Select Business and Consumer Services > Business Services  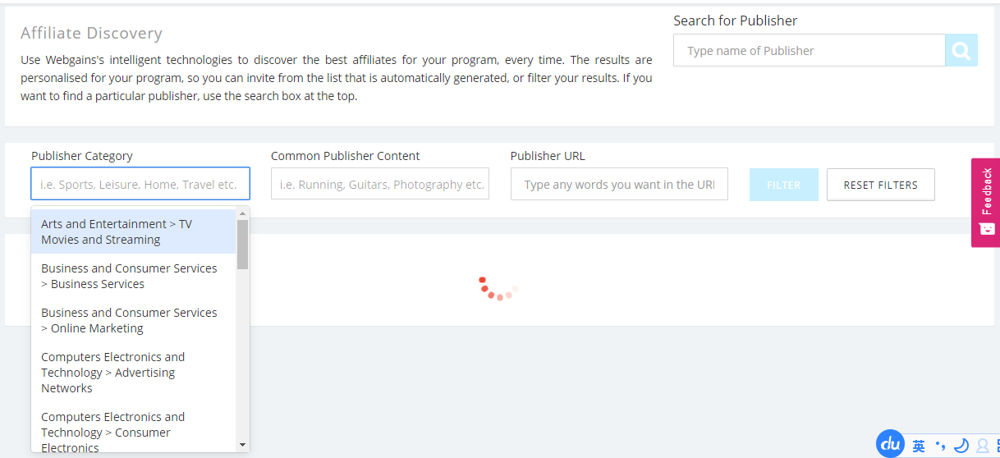point(134,276)
